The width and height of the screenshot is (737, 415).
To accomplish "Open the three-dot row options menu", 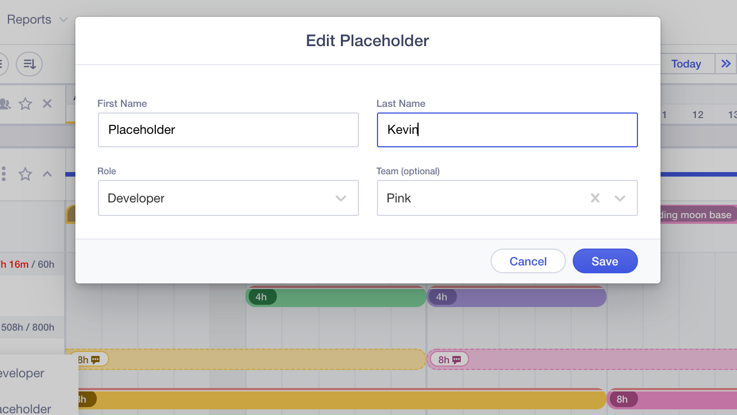I will pos(4,174).
